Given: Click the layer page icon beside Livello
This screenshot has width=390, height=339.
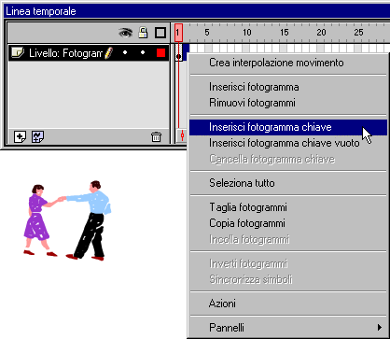Looking at the screenshot, I should click(x=18, y=52).
